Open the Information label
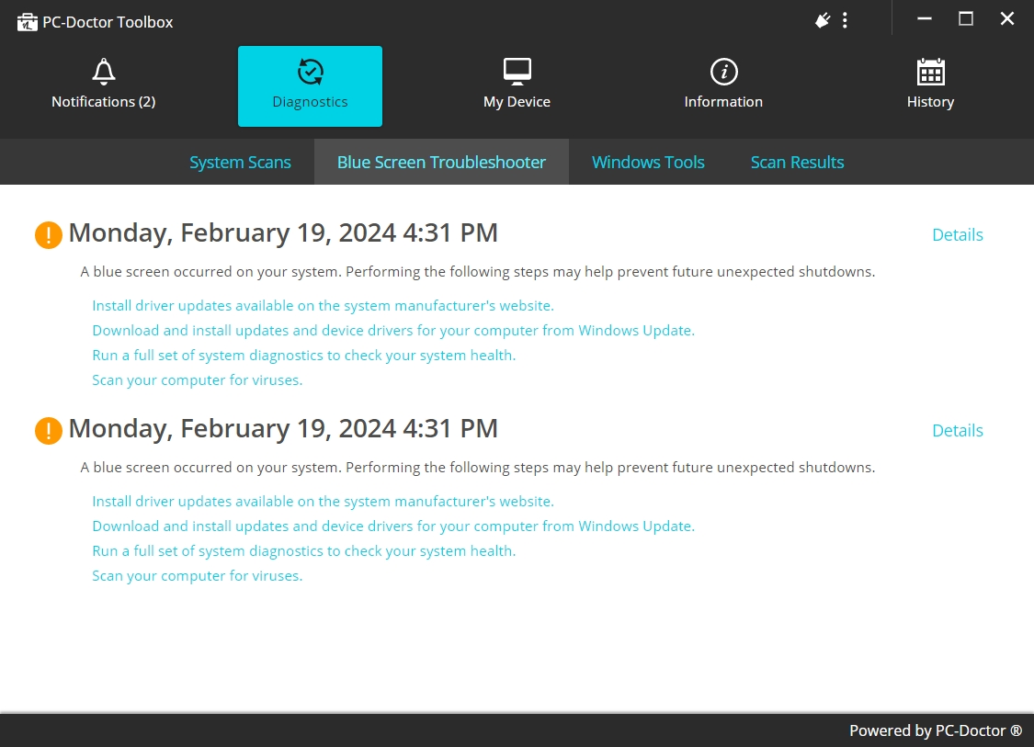The height and width of the screenshot is (747, 1034). [x=723, y=102]
